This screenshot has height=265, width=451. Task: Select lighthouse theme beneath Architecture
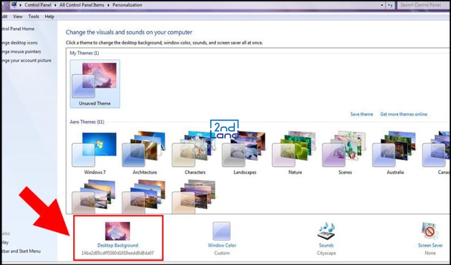pos(145,196)
